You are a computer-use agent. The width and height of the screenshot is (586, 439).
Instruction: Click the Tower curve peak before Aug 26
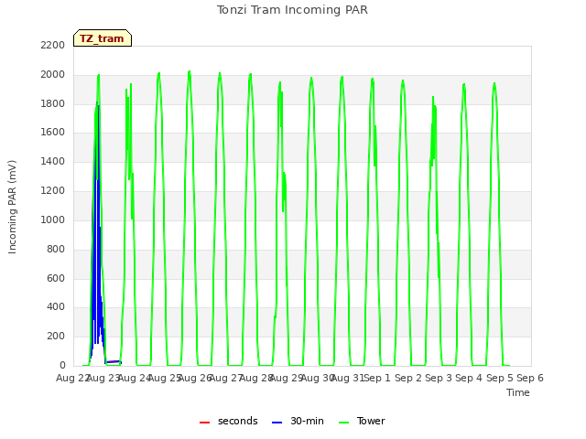coord(190,71)
